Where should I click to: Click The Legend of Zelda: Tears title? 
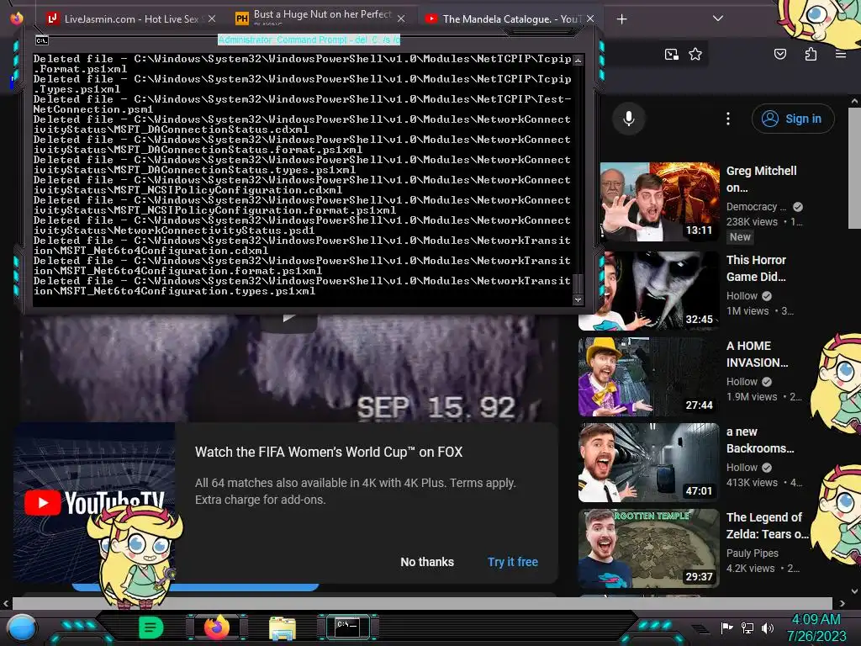[767, 526]
